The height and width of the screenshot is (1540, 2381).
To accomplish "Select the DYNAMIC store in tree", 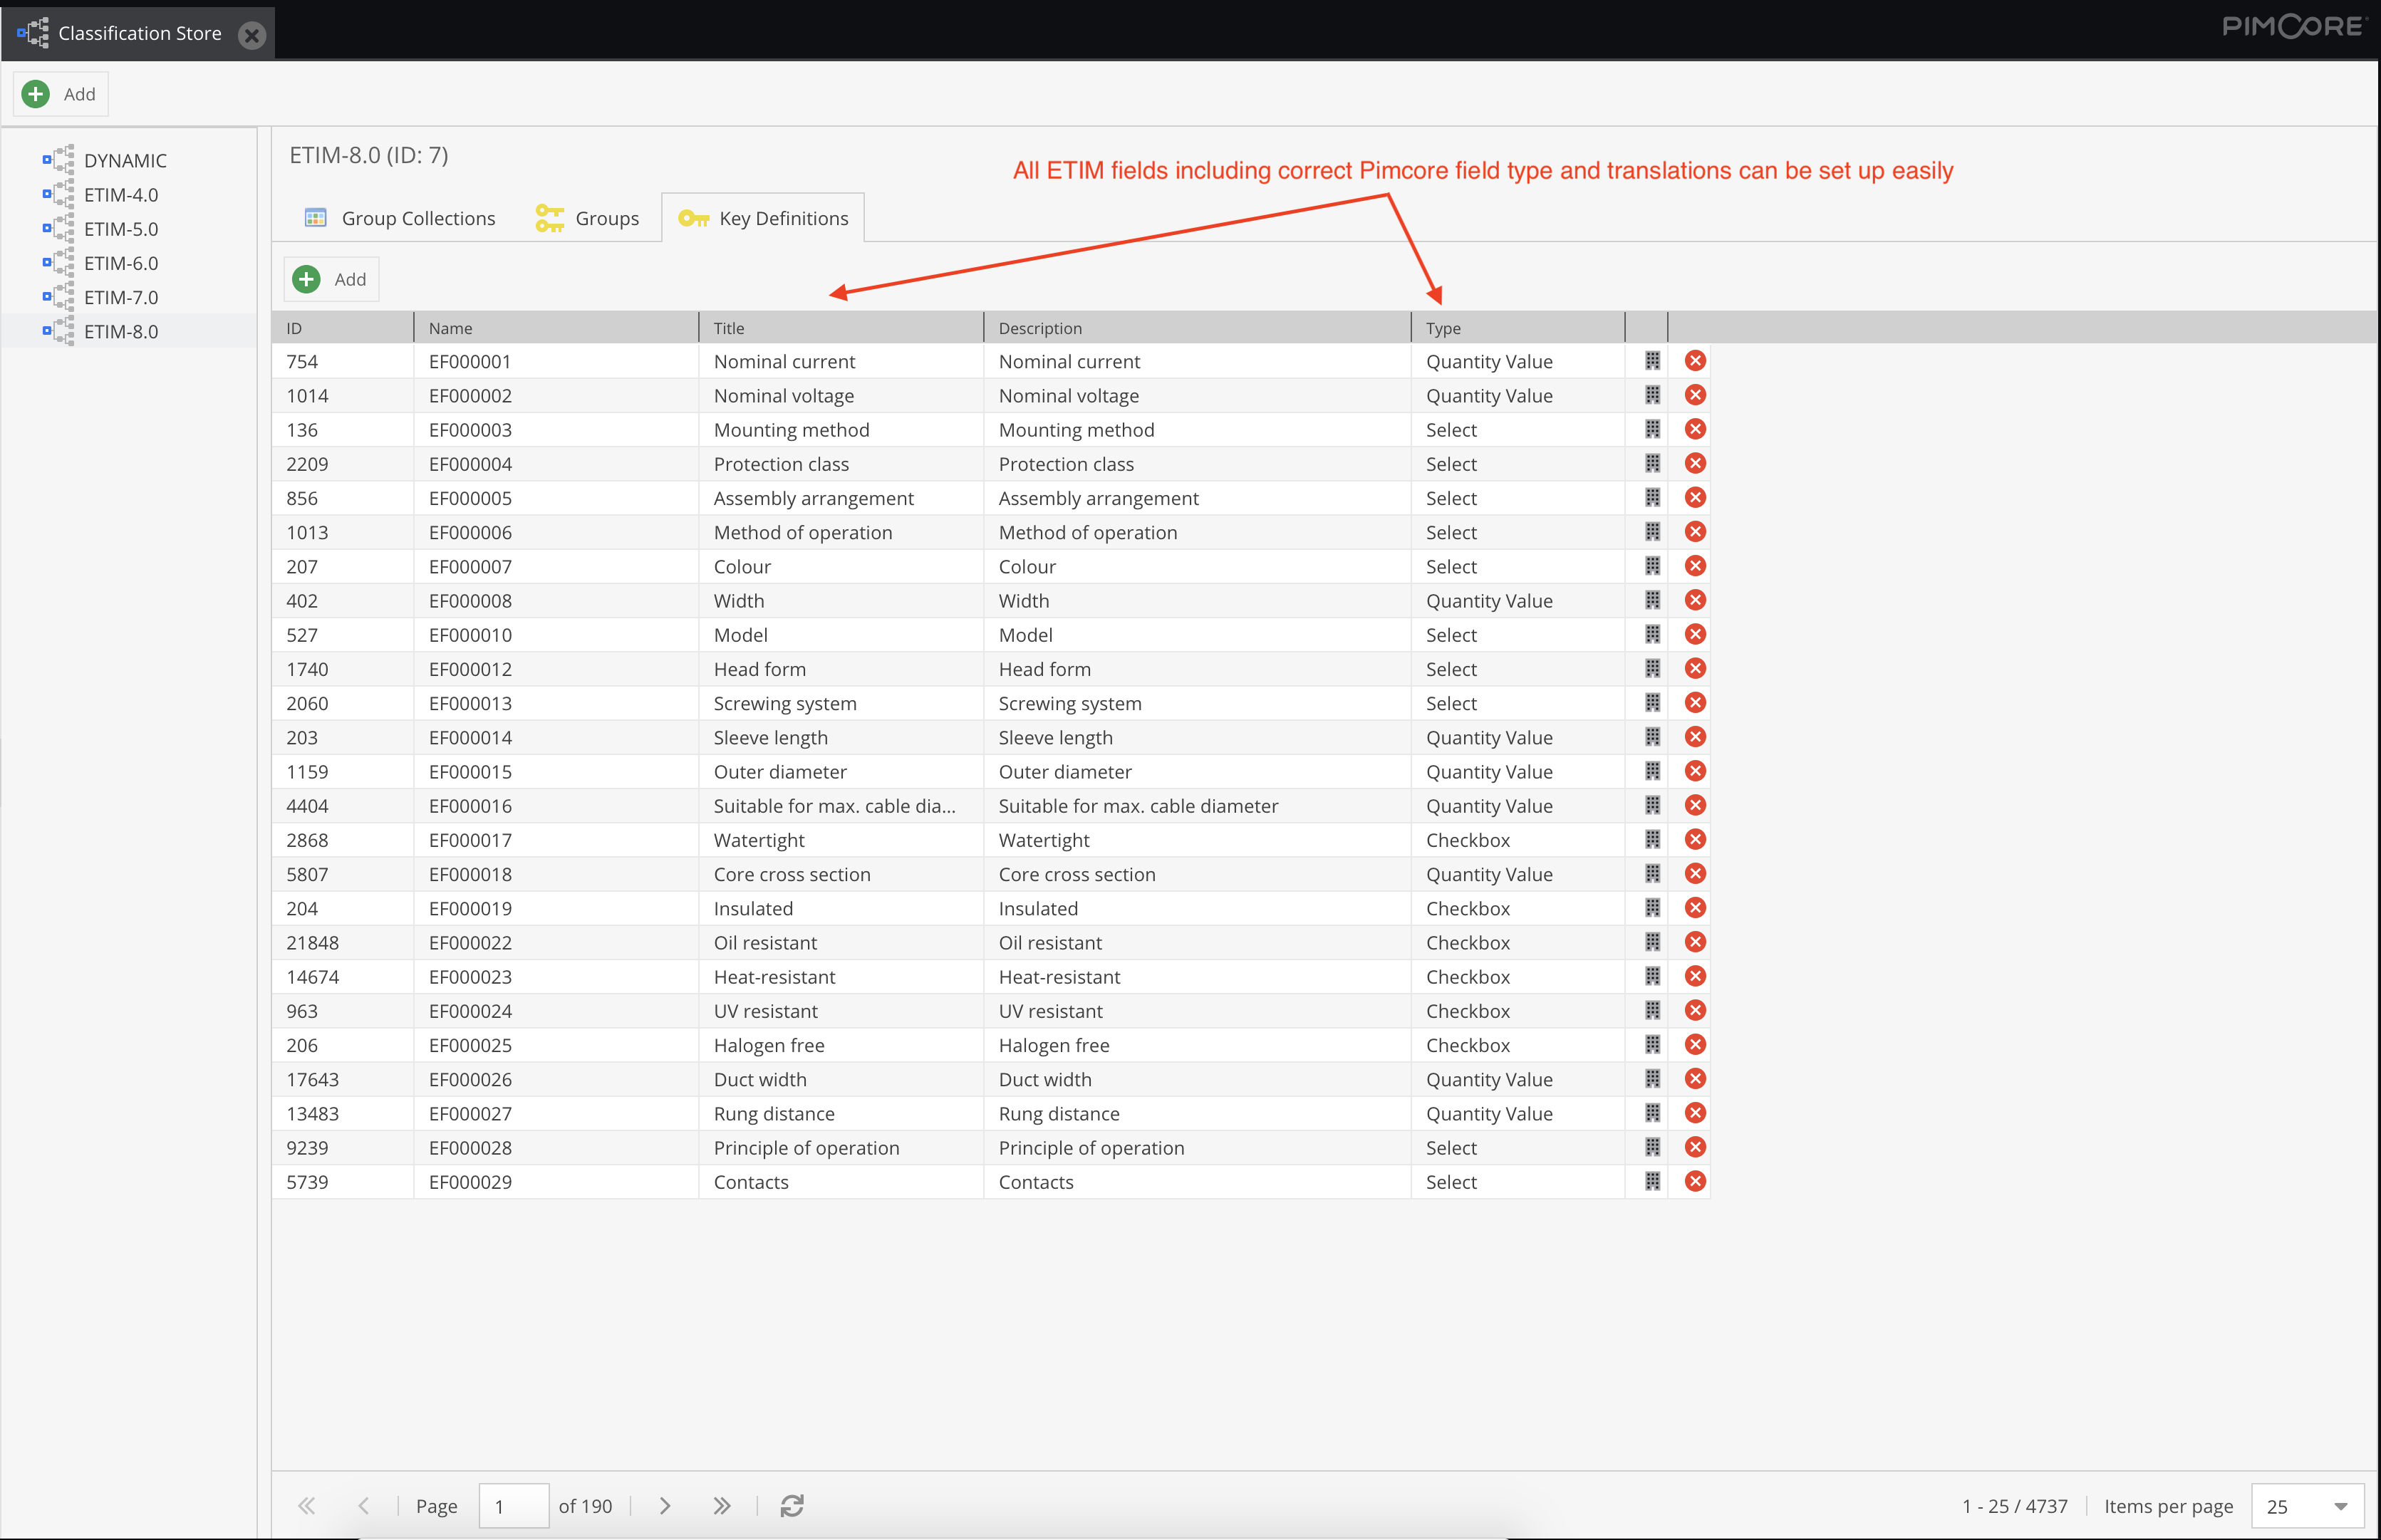I will pos(124,160).
